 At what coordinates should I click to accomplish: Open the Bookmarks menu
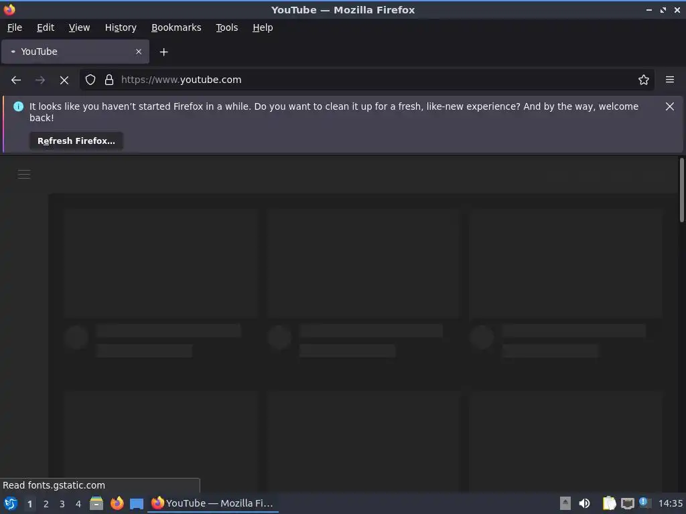(x=176, y=27)
